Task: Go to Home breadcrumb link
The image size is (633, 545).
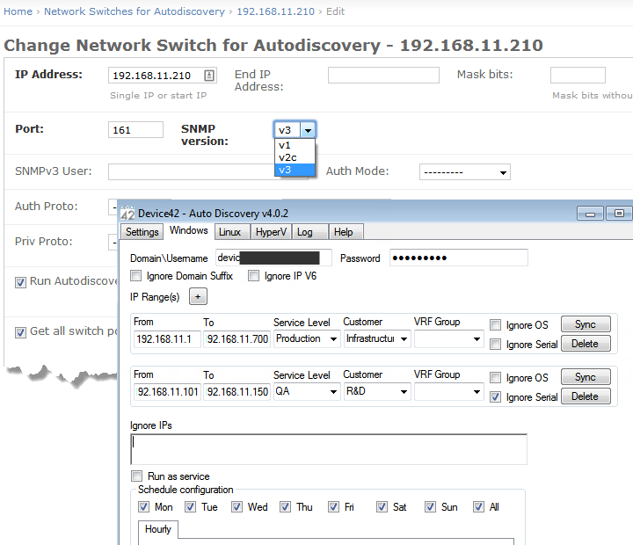Action: click(x=18, y=11)
